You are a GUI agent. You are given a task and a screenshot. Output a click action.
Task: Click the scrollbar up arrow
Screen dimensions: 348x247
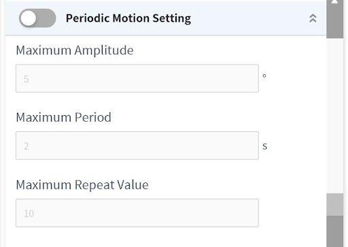pos(334,2)
